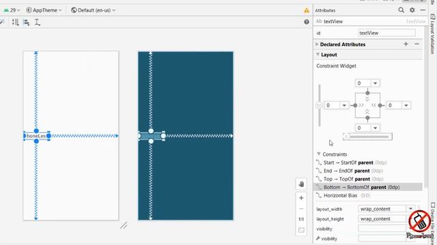Expand the Declared Attributes section
The image size is (437, 245).
click(x=317, y=44)
